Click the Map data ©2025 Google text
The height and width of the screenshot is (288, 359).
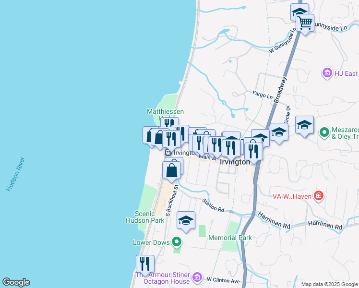tap(330, 284)
